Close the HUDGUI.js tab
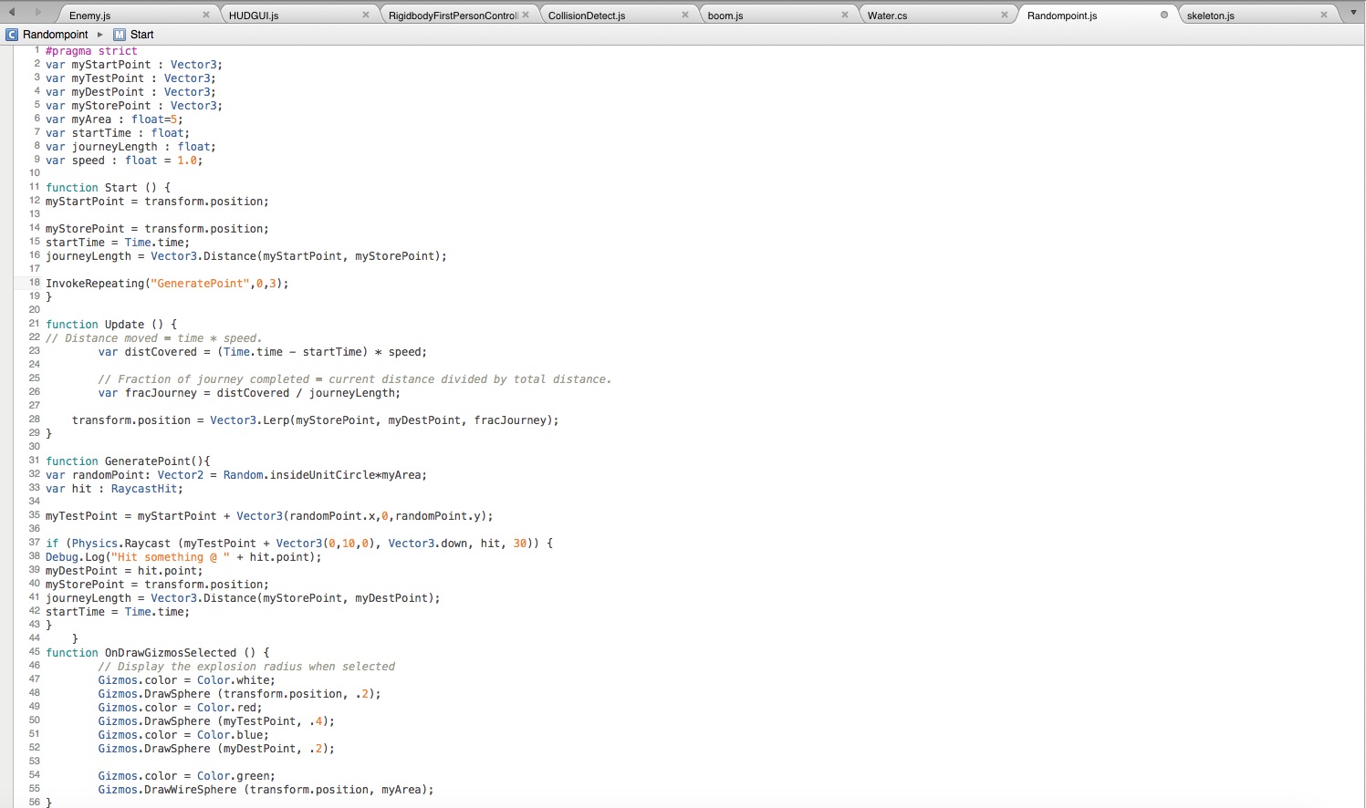1366x808 pixels. click(x=366, y=15)
